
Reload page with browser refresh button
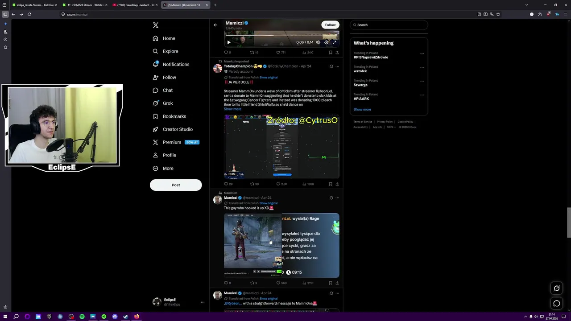tap(29, 14)
